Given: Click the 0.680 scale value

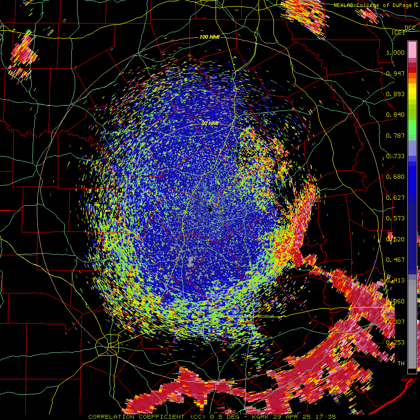Looking at the screenshot, I should [x=395, y=177].
